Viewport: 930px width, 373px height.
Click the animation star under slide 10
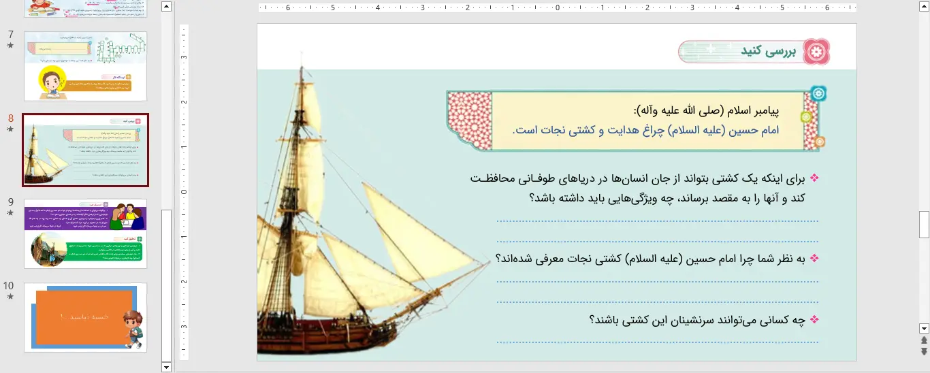point(10,297)
